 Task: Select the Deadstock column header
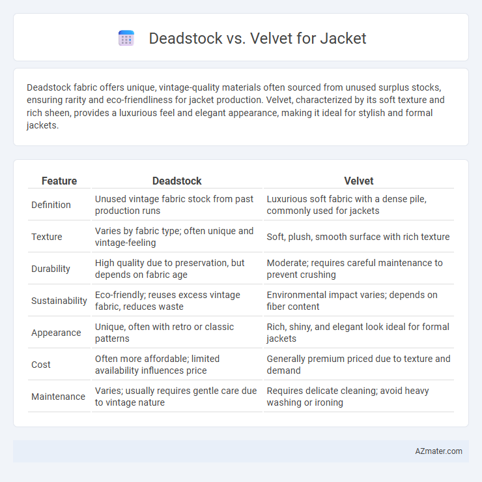click(177, 181)
